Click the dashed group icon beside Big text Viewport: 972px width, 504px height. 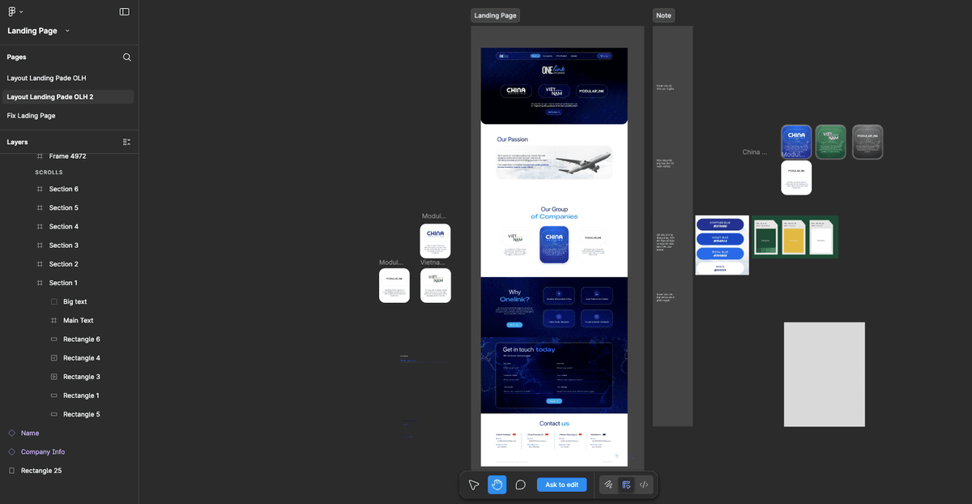click(54, 301)
